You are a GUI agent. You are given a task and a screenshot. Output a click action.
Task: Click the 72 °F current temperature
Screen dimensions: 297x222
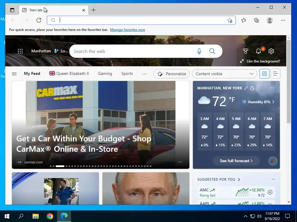tap(224, 101)
